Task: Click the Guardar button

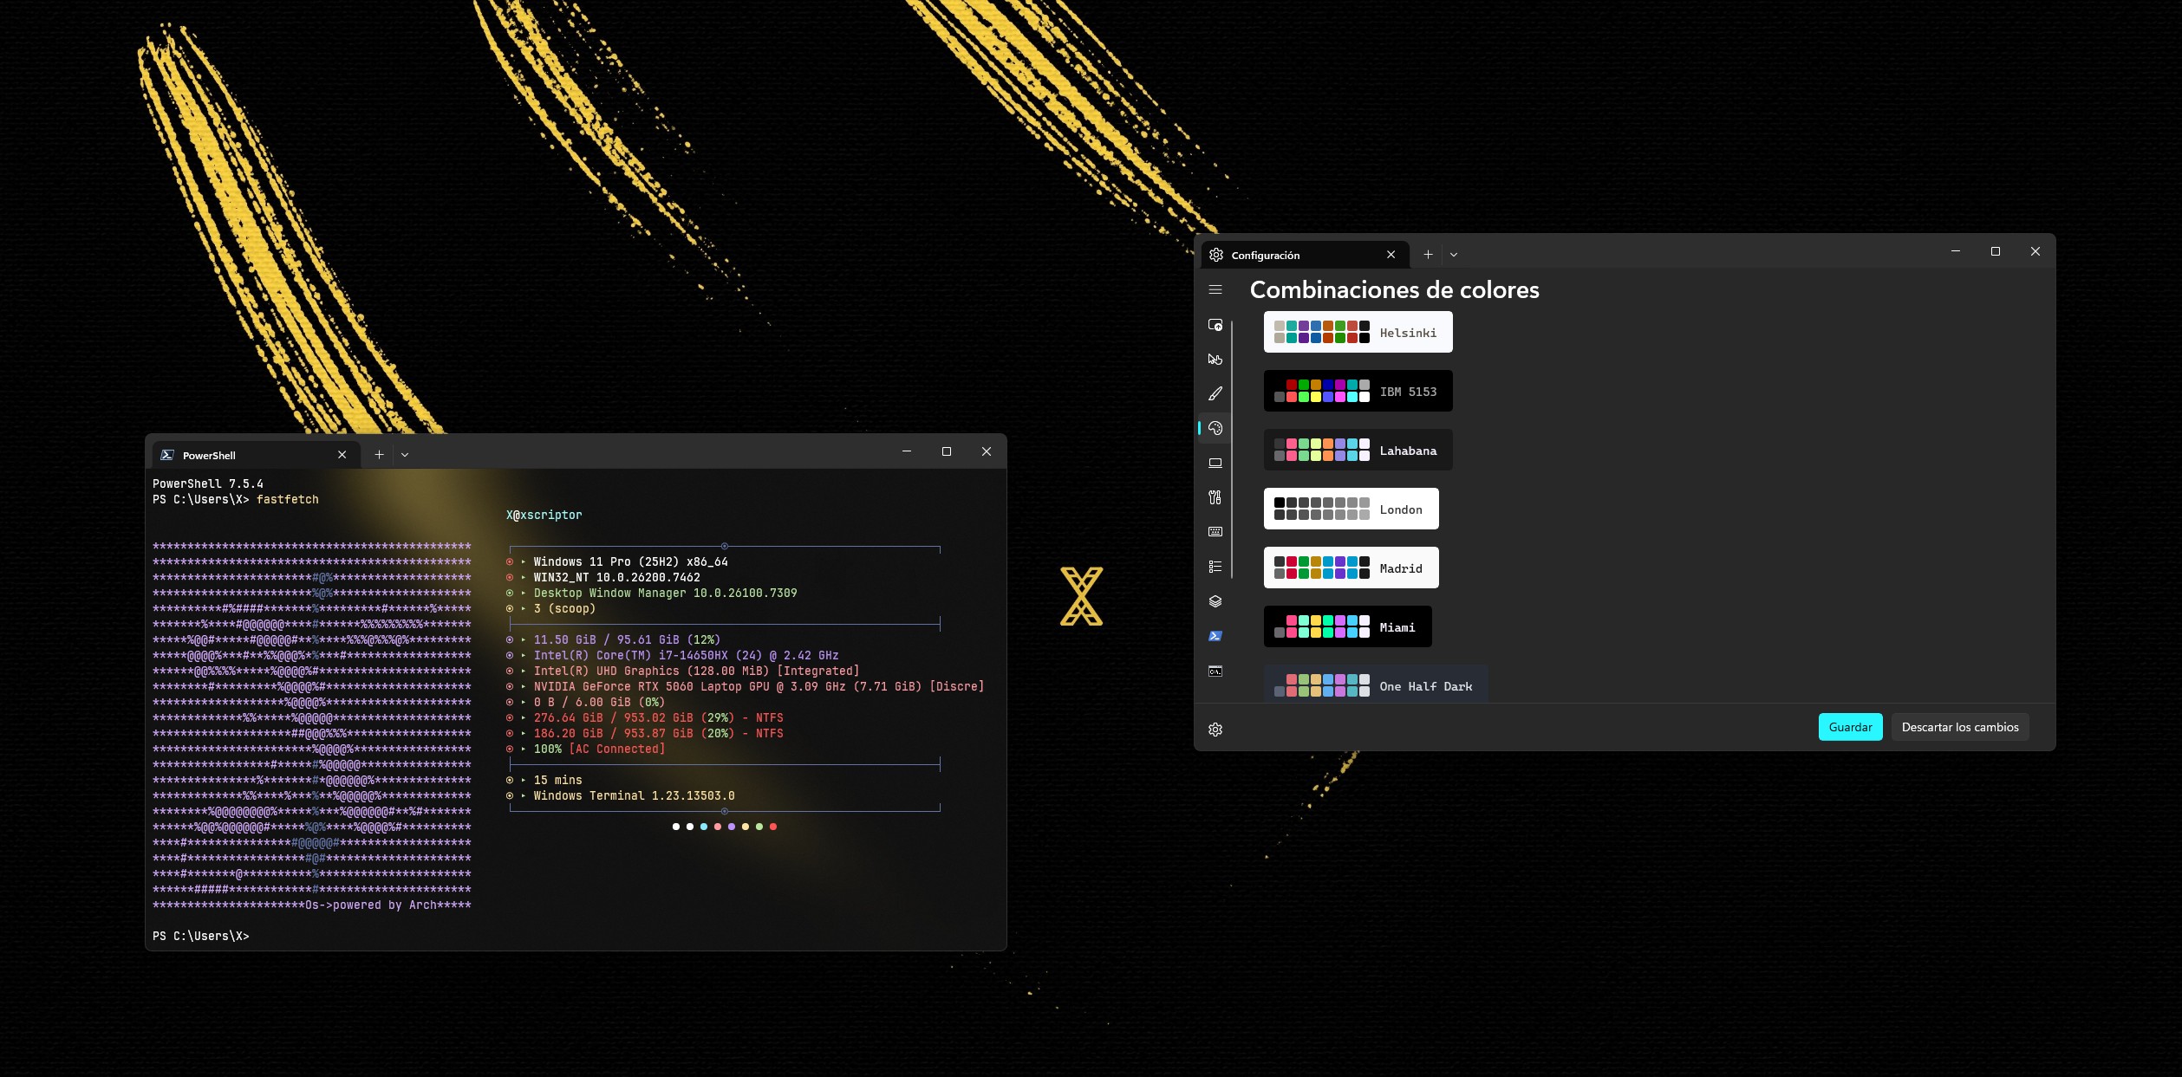Action: 1850,727
